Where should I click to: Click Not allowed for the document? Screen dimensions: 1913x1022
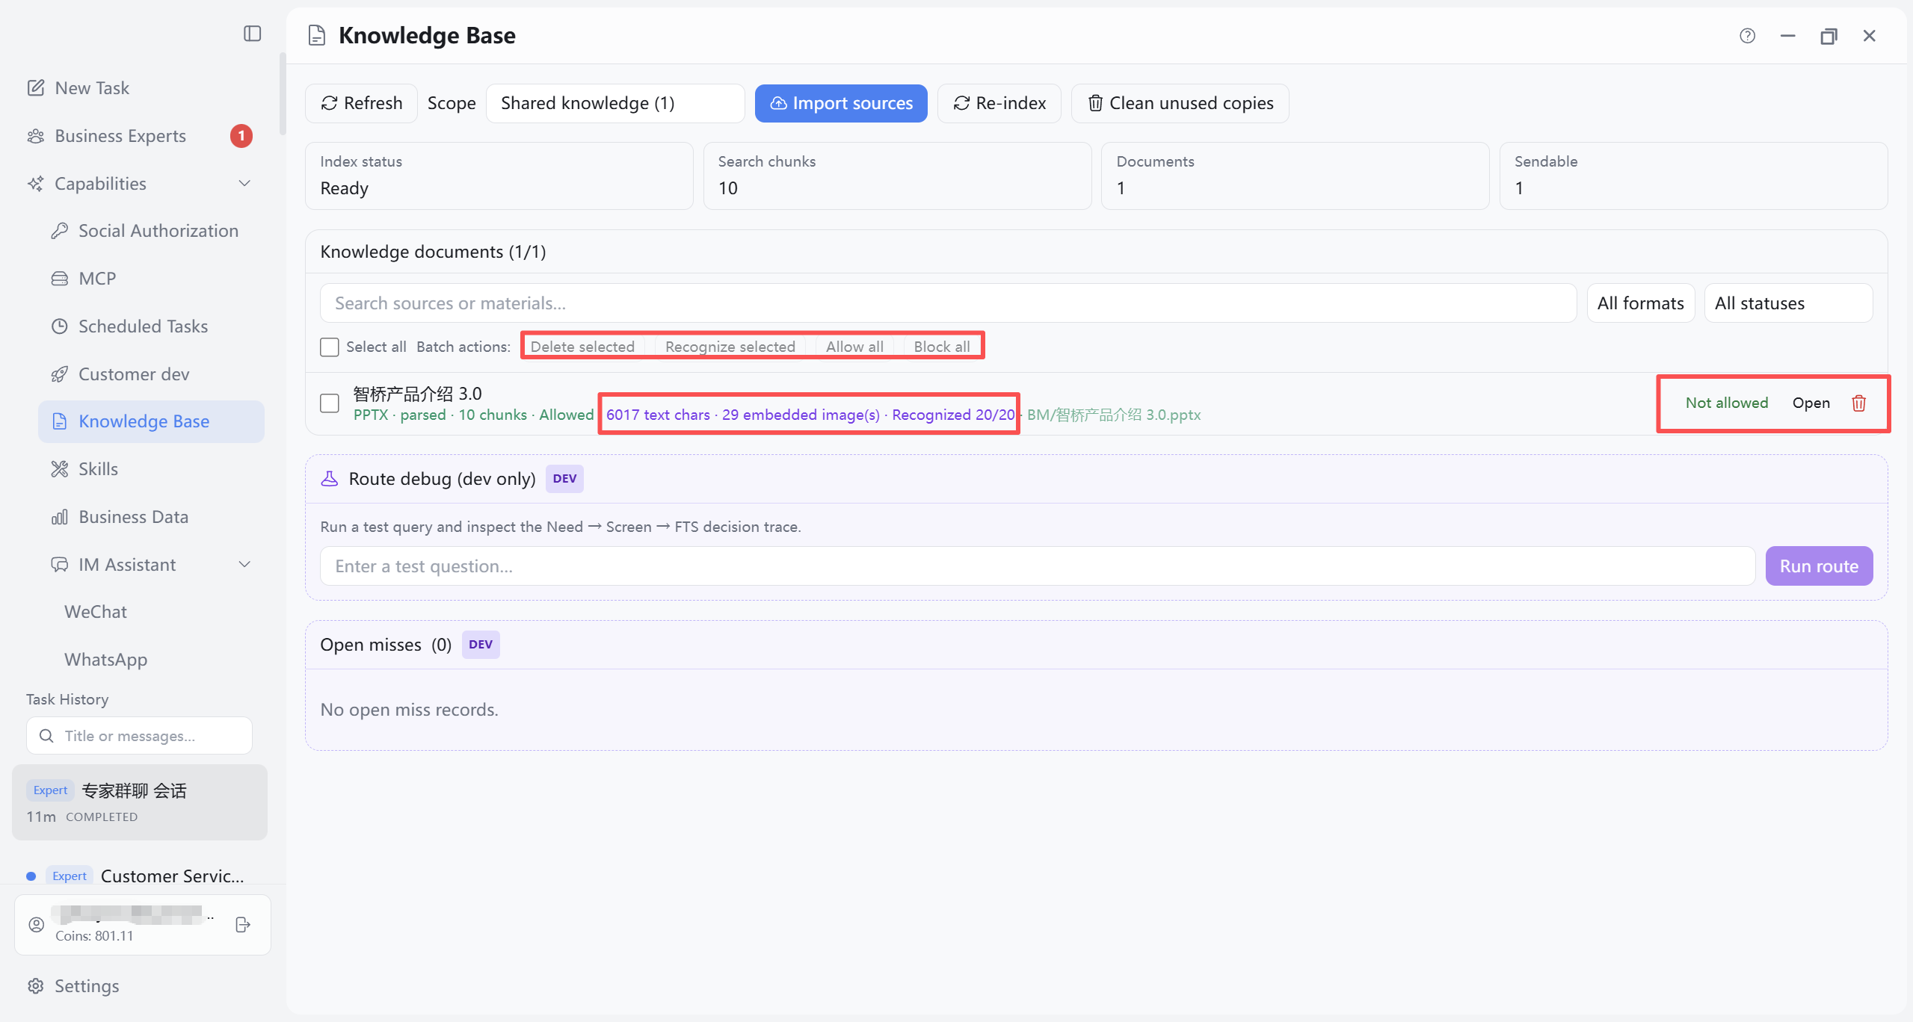[1726, 403]
